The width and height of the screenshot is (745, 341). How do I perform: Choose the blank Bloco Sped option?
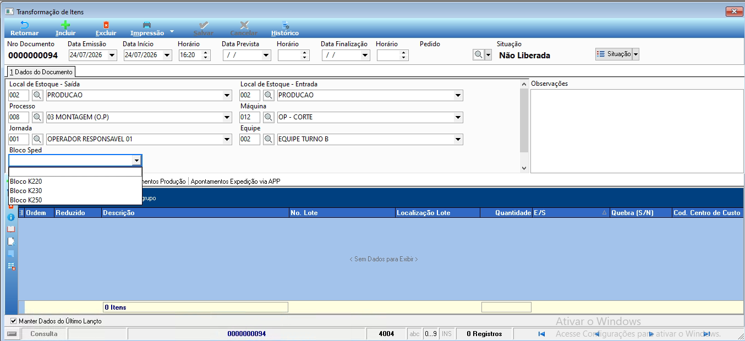click(x=75, y=172)
